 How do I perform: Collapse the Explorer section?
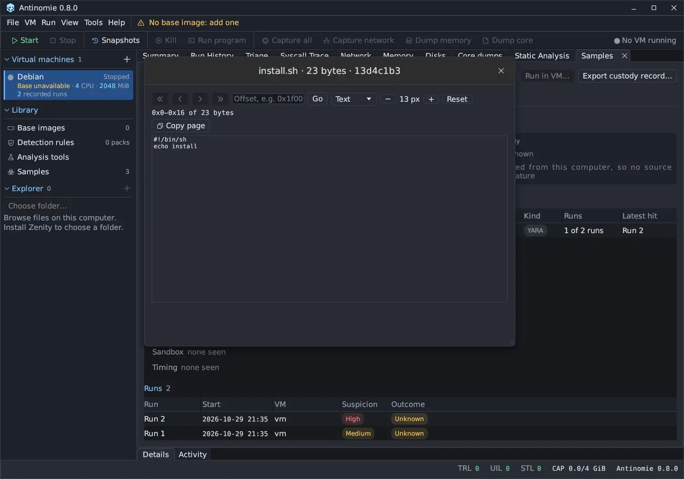7,188
